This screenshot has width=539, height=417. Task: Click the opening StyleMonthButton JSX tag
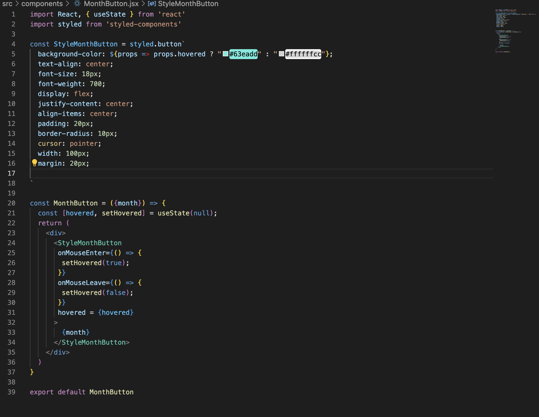pyautogui.click(x=89, y=243)
